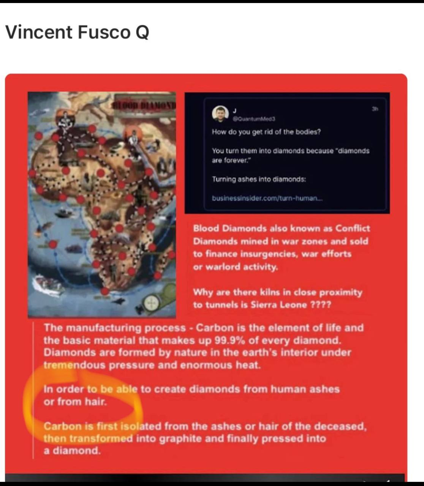This screenshot has height=486, width=424.
Task: Open the businessinsider.com/turn-human link
Action: [x=267, y=198]
